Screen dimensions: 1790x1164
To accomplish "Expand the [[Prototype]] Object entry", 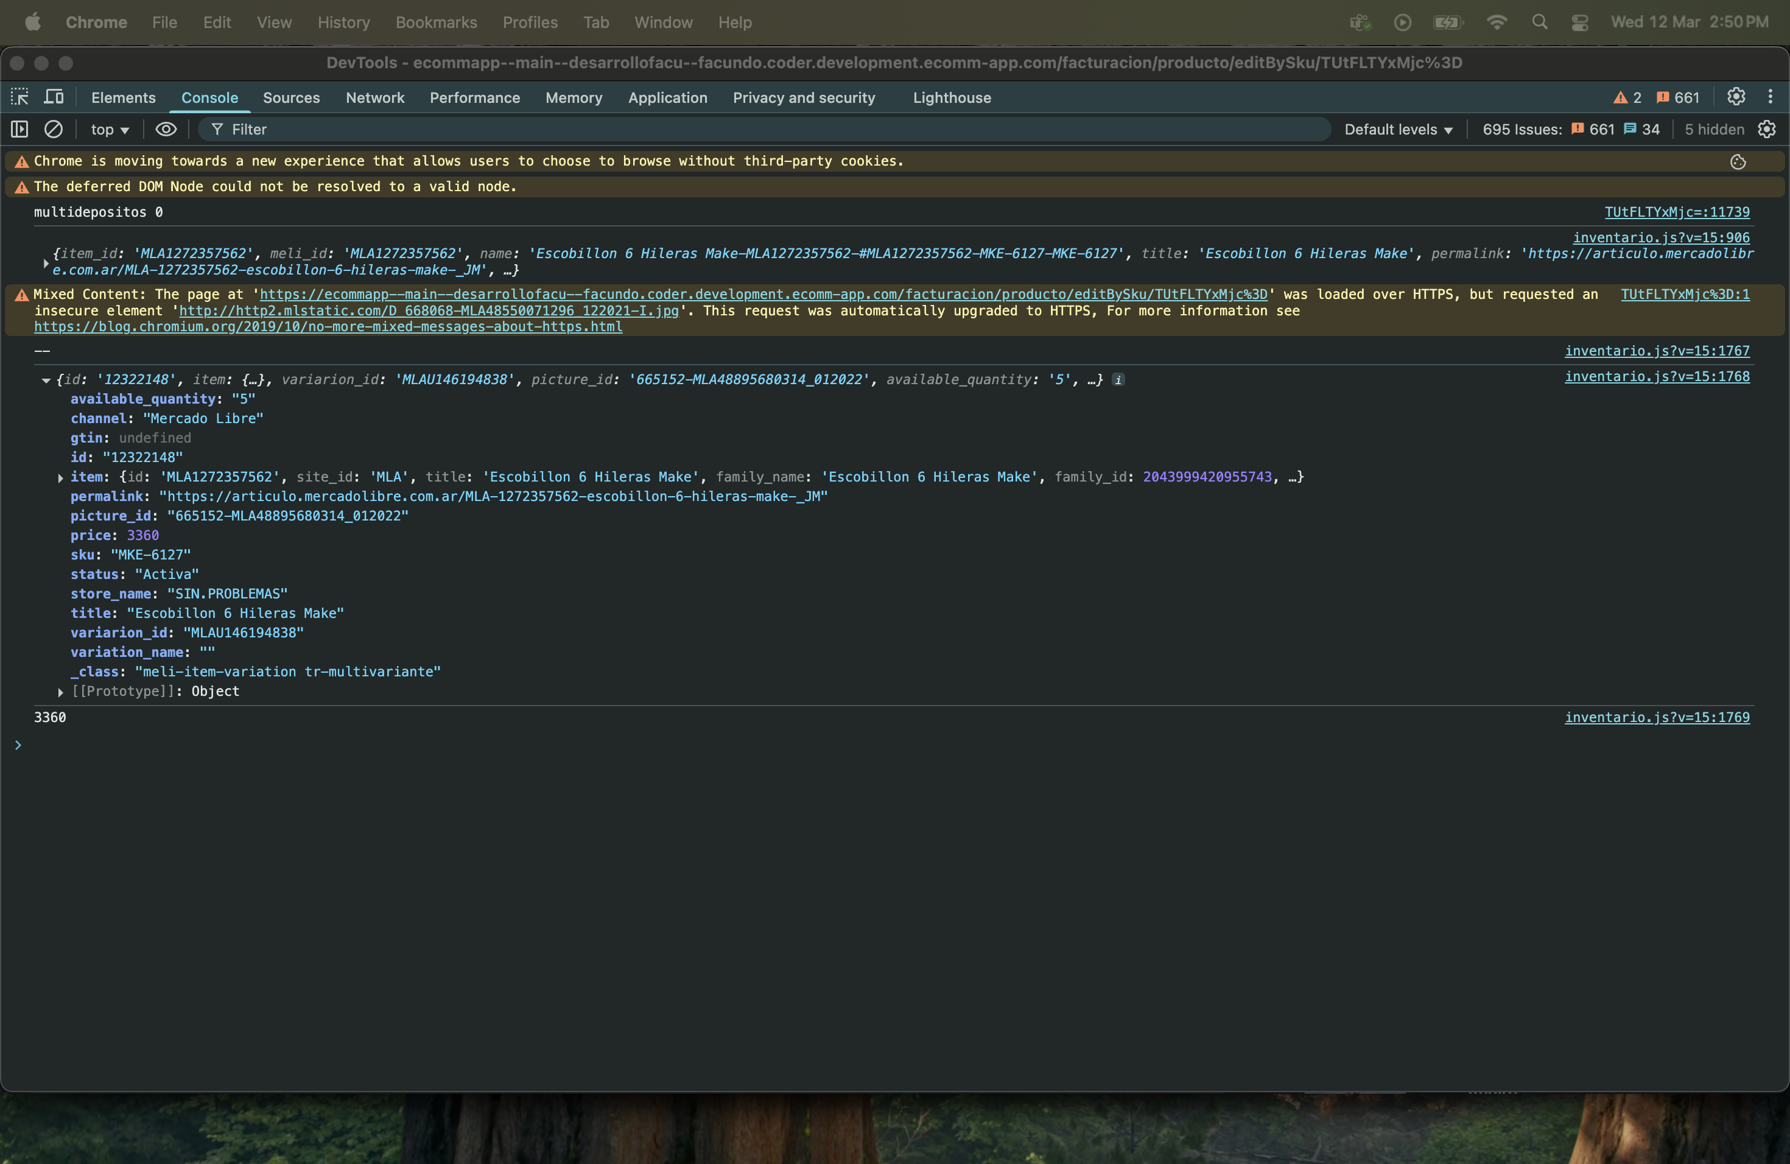I will coord(60,692).
